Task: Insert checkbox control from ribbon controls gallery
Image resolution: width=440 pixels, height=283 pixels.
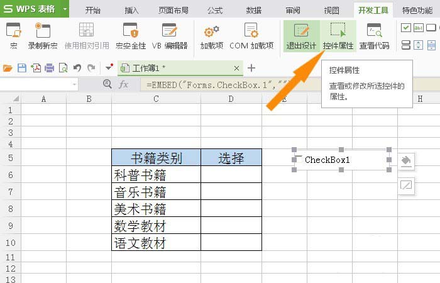Action: tap(406, 28)
